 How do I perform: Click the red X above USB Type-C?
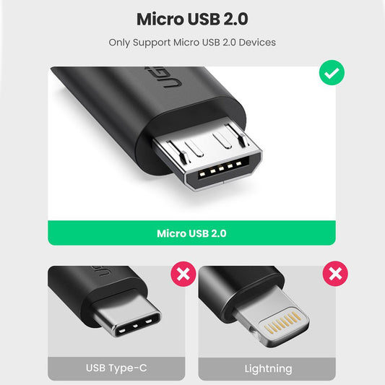pos(183,274)
